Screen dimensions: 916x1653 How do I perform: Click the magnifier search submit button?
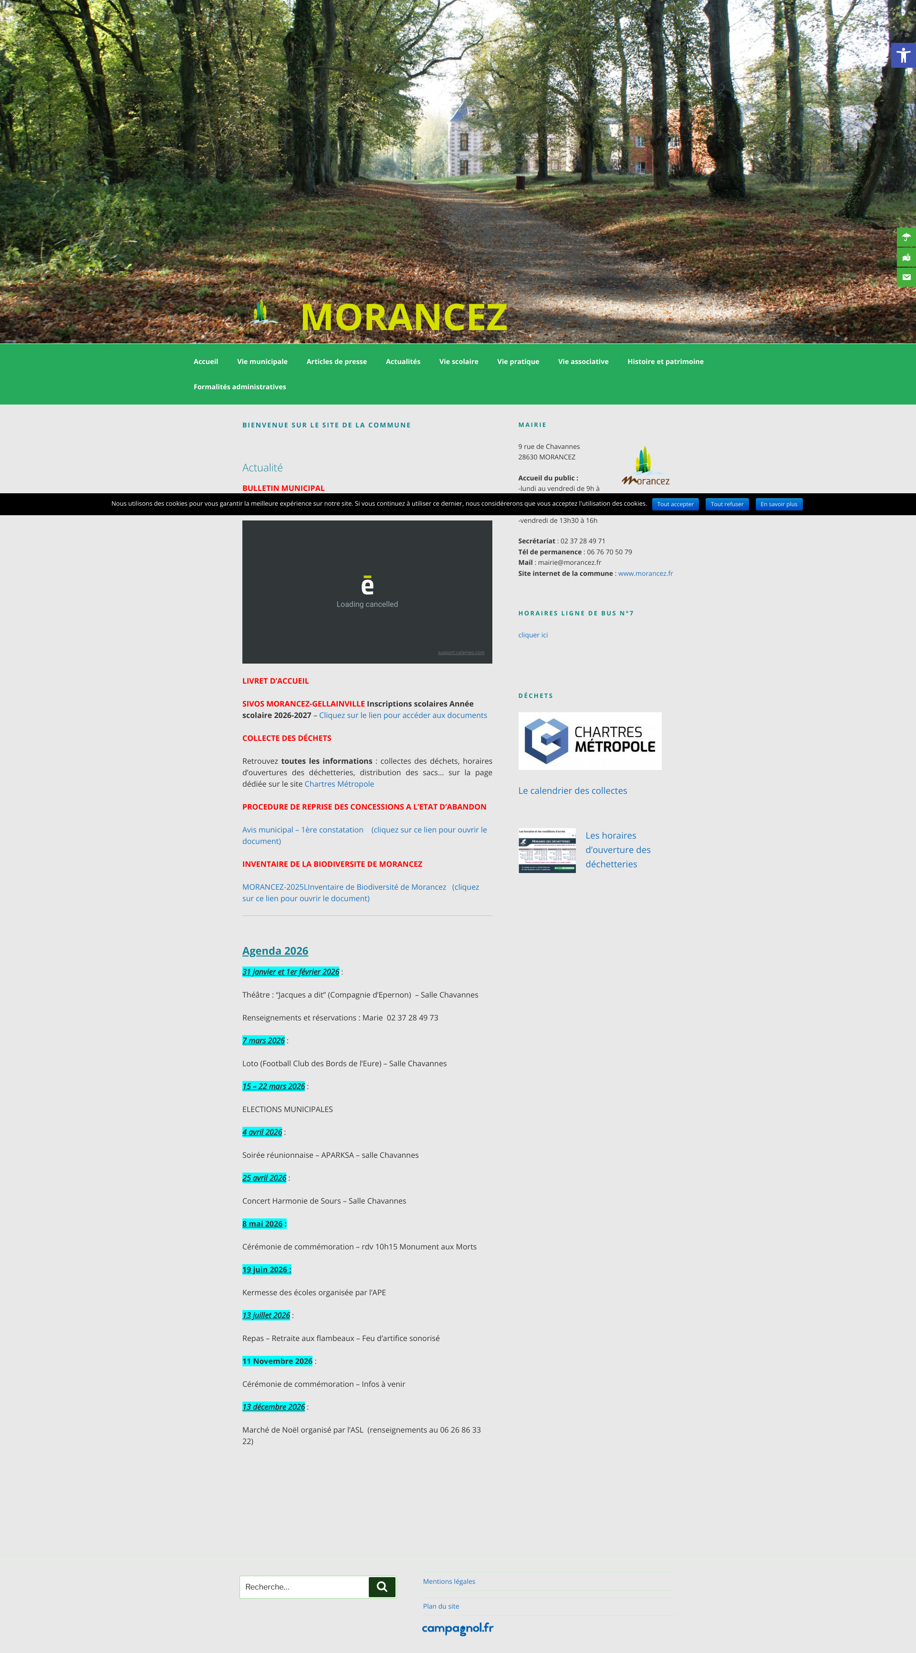coord(382,1586)
